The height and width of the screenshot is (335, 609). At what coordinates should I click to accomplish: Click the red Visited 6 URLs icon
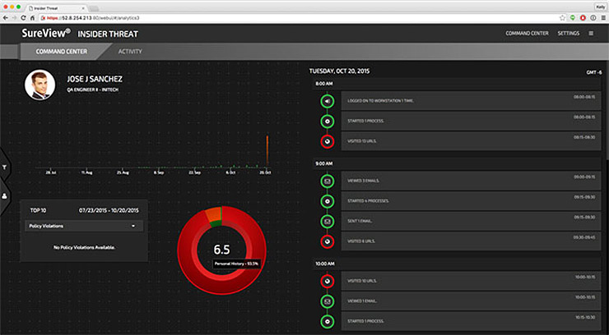click(x=328, y=241)
